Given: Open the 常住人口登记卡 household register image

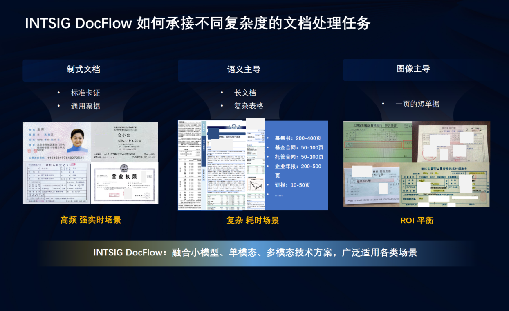Looking at the screenshot, I should pyautogui.click(x=56, y=183).
